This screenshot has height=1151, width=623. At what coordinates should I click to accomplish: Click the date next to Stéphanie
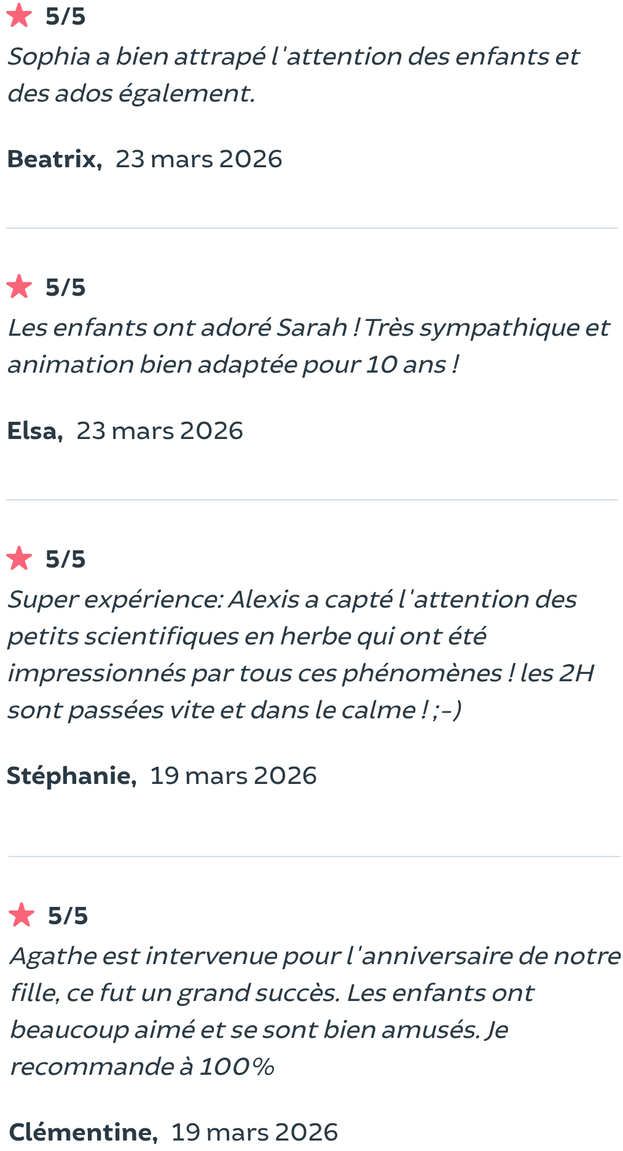coord(233,776)
